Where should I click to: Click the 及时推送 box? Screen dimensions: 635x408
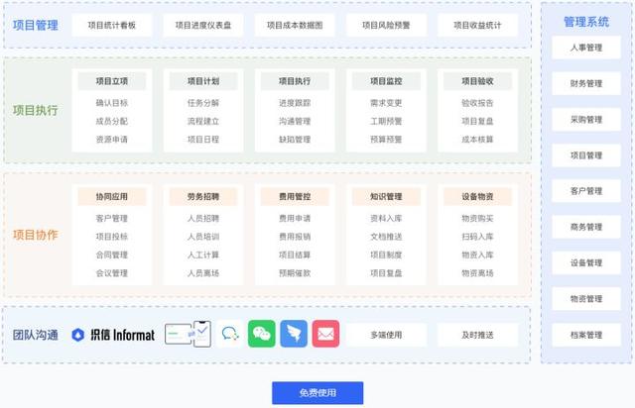point(477,335)
